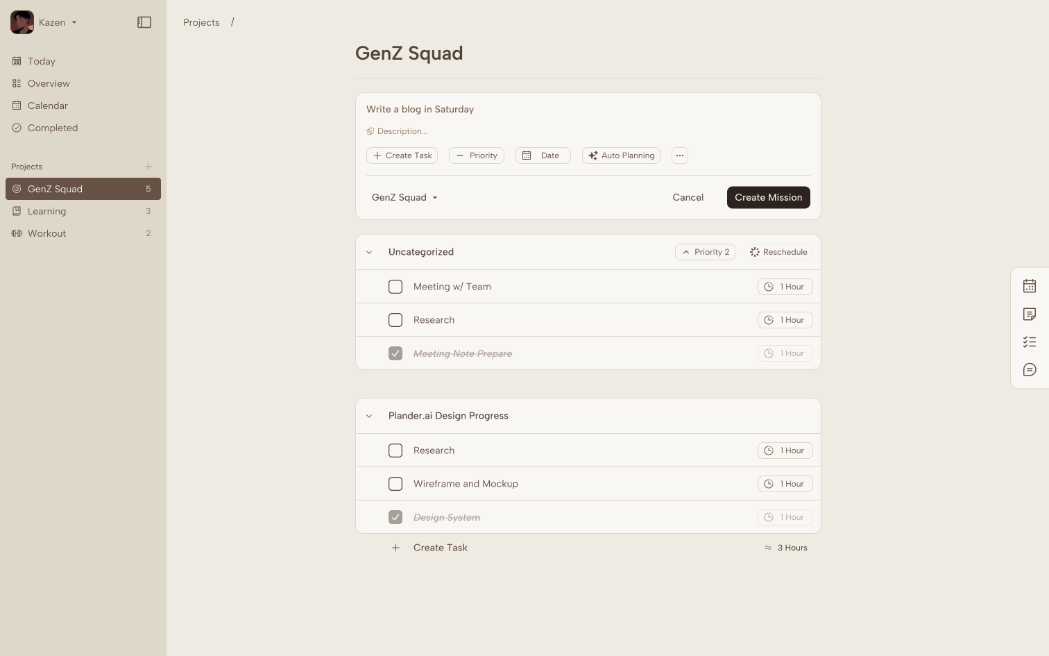Click the Create Mission button

coord(768,198)
